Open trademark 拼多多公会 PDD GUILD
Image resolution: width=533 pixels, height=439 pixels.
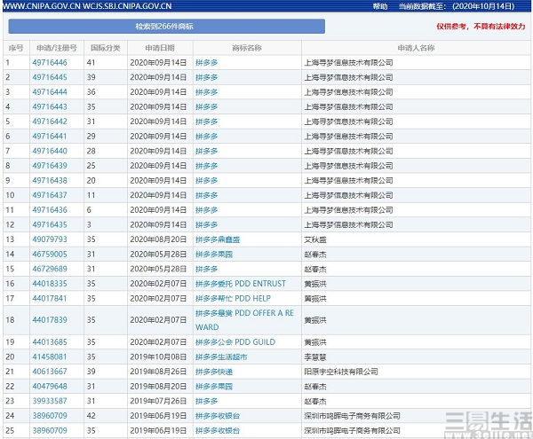click(x=235, y=342)
